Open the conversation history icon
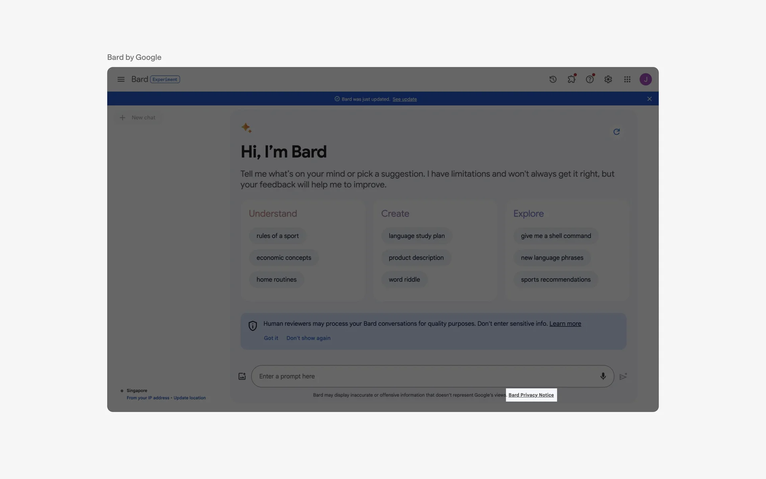The width and height of the screenshot is (766, 479). [553, 79]
